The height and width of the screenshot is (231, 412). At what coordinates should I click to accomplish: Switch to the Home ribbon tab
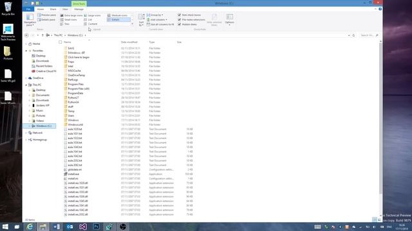click(x=40, y=9)
